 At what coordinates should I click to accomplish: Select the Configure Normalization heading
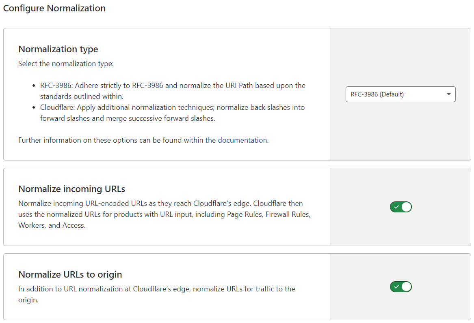pyautogui.click(x=54, y=8)
